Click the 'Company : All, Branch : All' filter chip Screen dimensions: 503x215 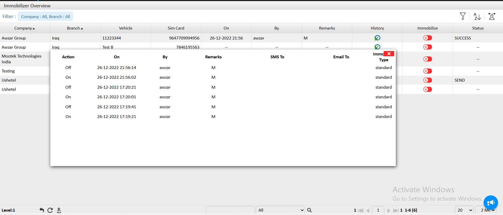tap(45, 16)
